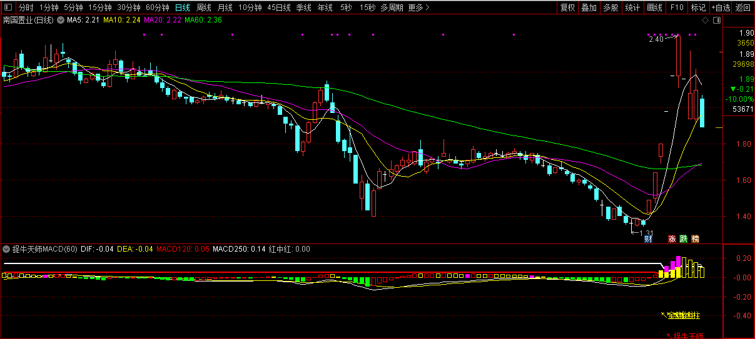This screenshot has height=339, width=755.
Task: Switch to 年线 yearly chart
Action: pyautogui.click(x=325, y=7)
